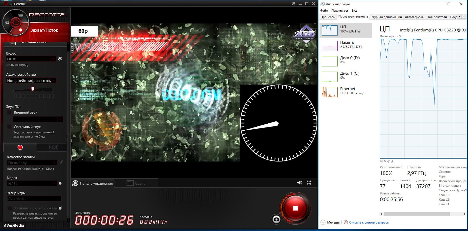Screen dimensions: 468x231
Task: Tick the Включить редактировать checkbox
Action: pos(10,208)
